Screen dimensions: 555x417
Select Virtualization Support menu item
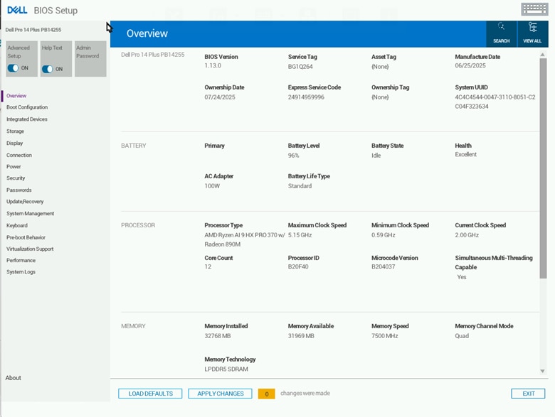30,249
